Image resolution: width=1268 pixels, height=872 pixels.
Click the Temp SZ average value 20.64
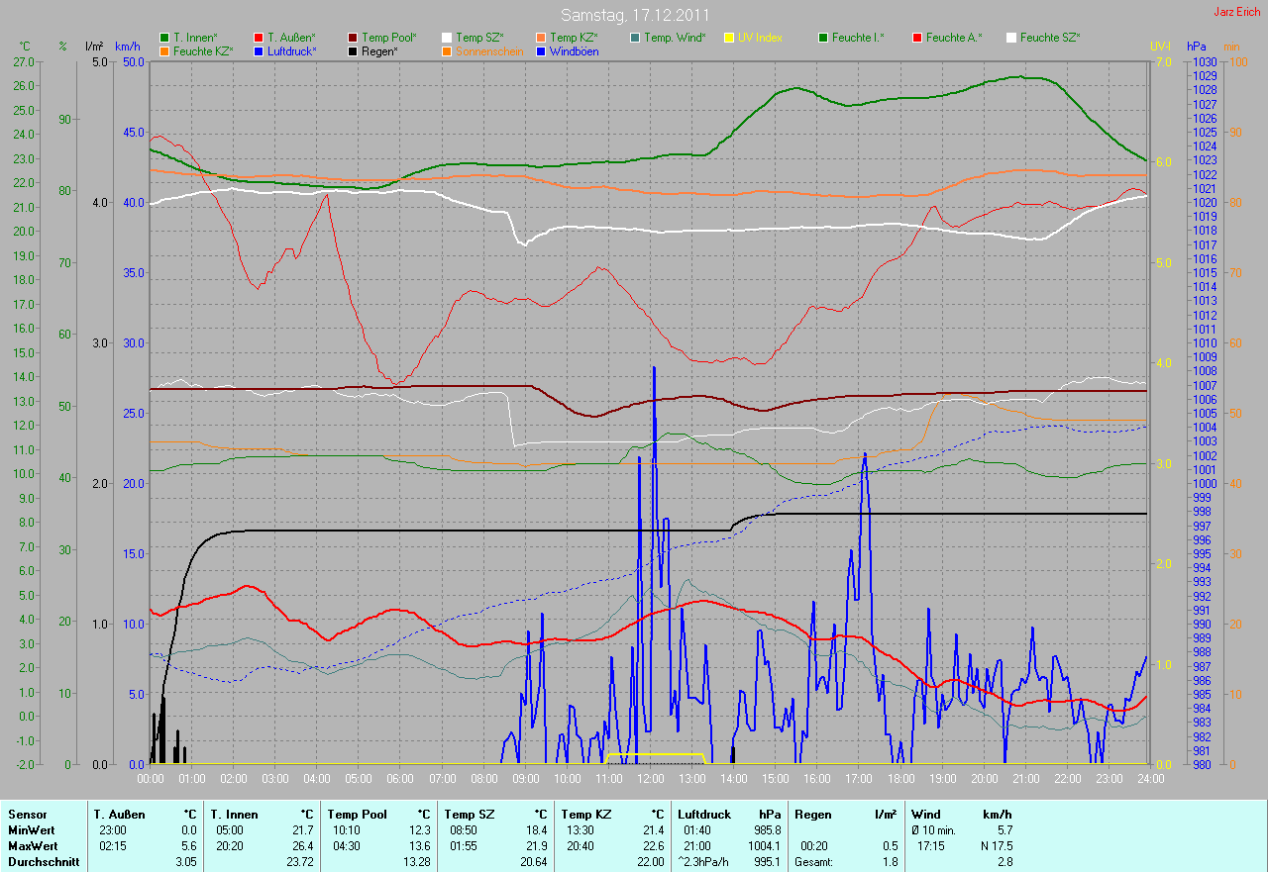click(532, 862)
